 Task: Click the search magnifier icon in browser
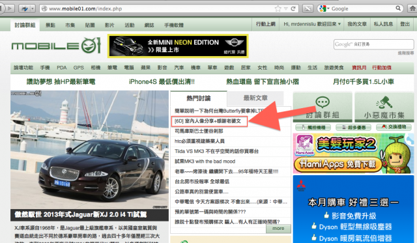click(x=398, y=8)
